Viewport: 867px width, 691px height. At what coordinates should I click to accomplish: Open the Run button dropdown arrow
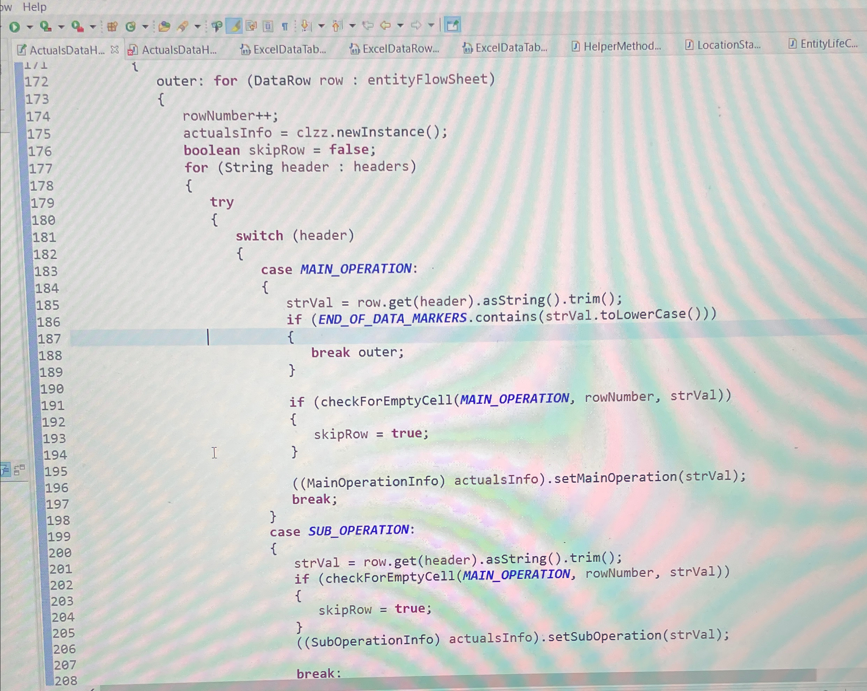tap(30, 27)
